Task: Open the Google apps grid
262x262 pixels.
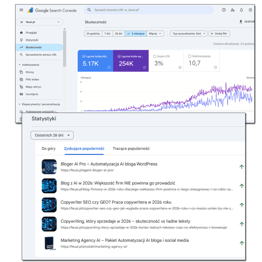Action: tap(250, 10)
